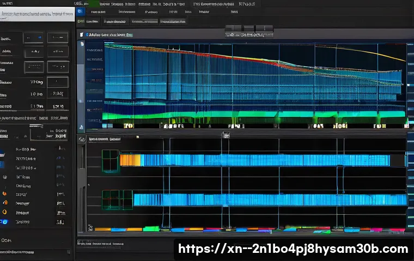This screenshot has height=261, width=414.
Task: Click the small icon on the chart-timeline divider
Action: point(225,134)
